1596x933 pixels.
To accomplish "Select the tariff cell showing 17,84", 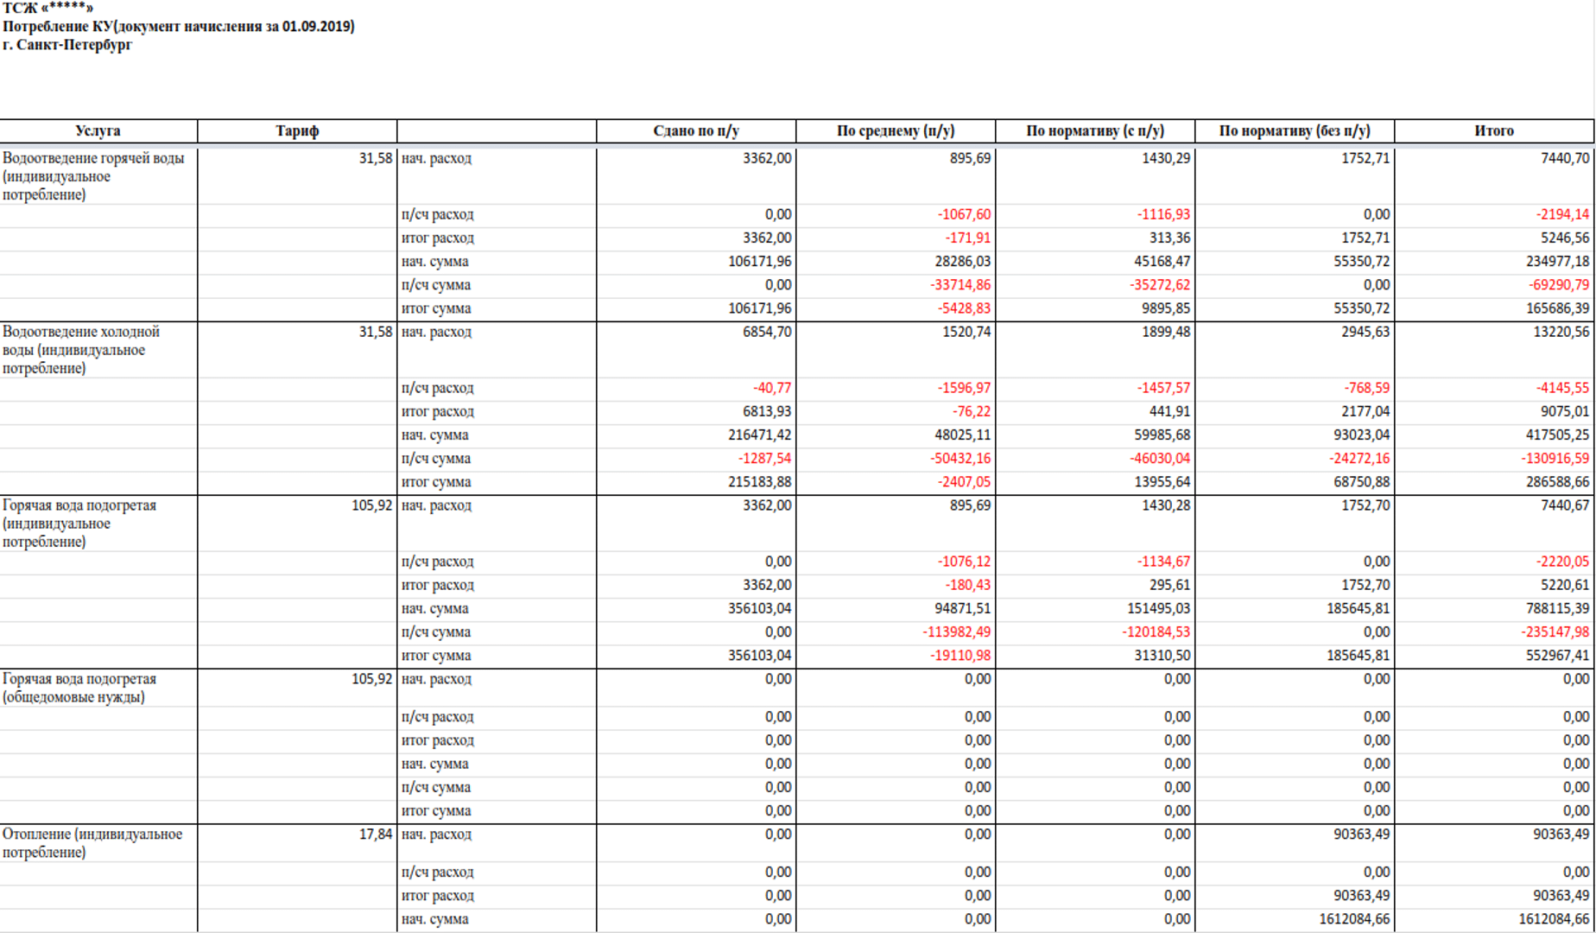I will point(375,835).
